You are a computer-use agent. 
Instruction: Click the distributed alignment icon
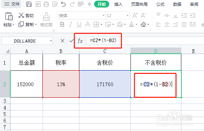[x=193, y=24]
